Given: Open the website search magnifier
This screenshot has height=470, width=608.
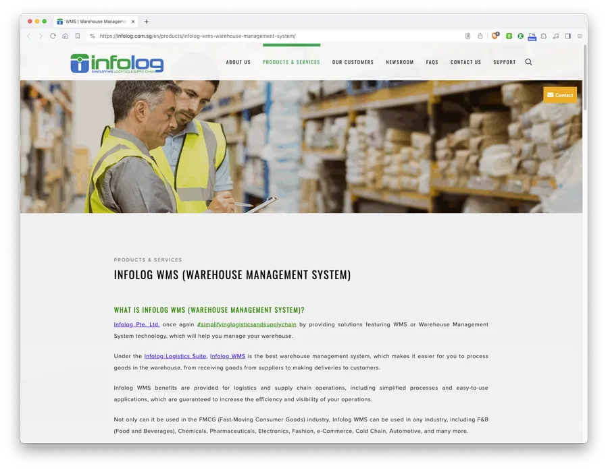Looking at the screenshot, I should (x=528, y=62).
